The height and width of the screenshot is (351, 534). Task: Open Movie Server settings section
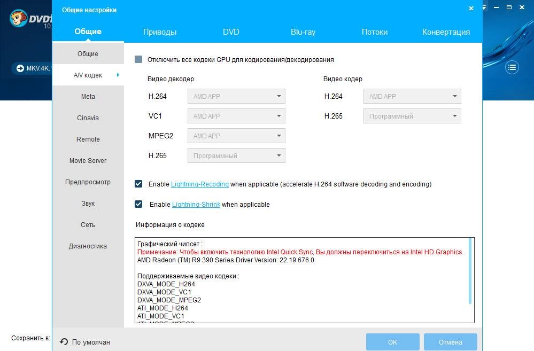[88, 160]
